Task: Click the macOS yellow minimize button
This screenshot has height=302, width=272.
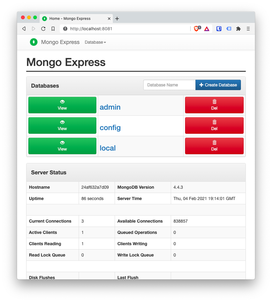Action: 29,17
